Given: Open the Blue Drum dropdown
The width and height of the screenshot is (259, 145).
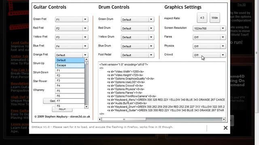Looking at the screenshot, I should pyautogui.click(x=138, y=46).
